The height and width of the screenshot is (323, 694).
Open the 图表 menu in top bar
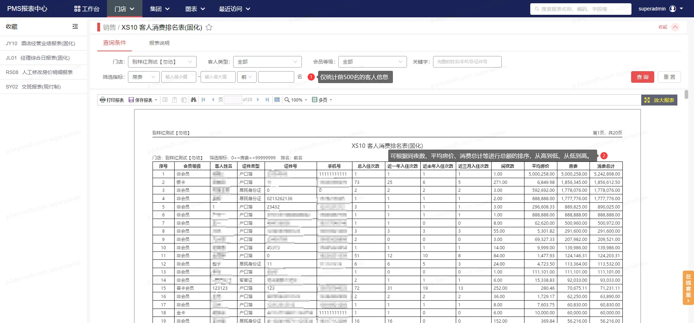(x=195, y=9)
